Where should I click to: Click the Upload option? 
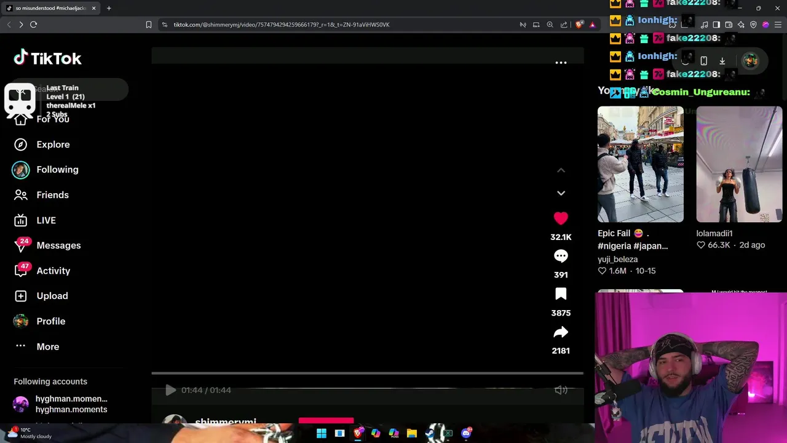(x=41, y=296)
